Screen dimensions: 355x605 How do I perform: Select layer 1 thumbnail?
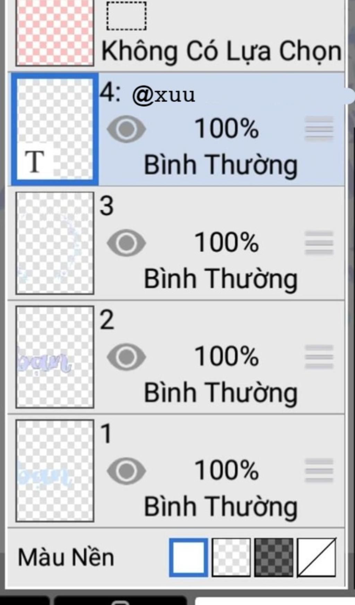55,471
